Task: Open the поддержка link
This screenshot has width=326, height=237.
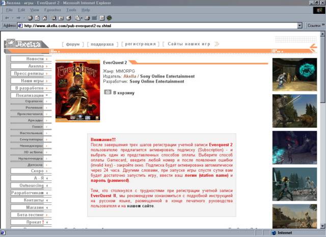Action: click(x=102, y=44)
